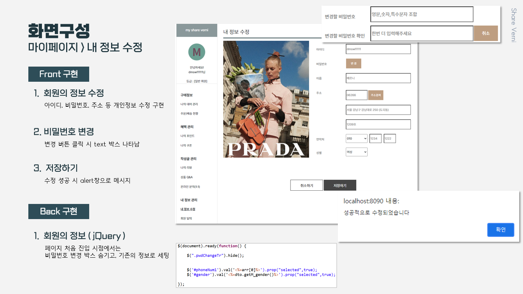Click the 성공적으로 수정되었습니다 alert message
Viewport: 523px width, 294px height.
pyautogui.click(x=376, y=213)
